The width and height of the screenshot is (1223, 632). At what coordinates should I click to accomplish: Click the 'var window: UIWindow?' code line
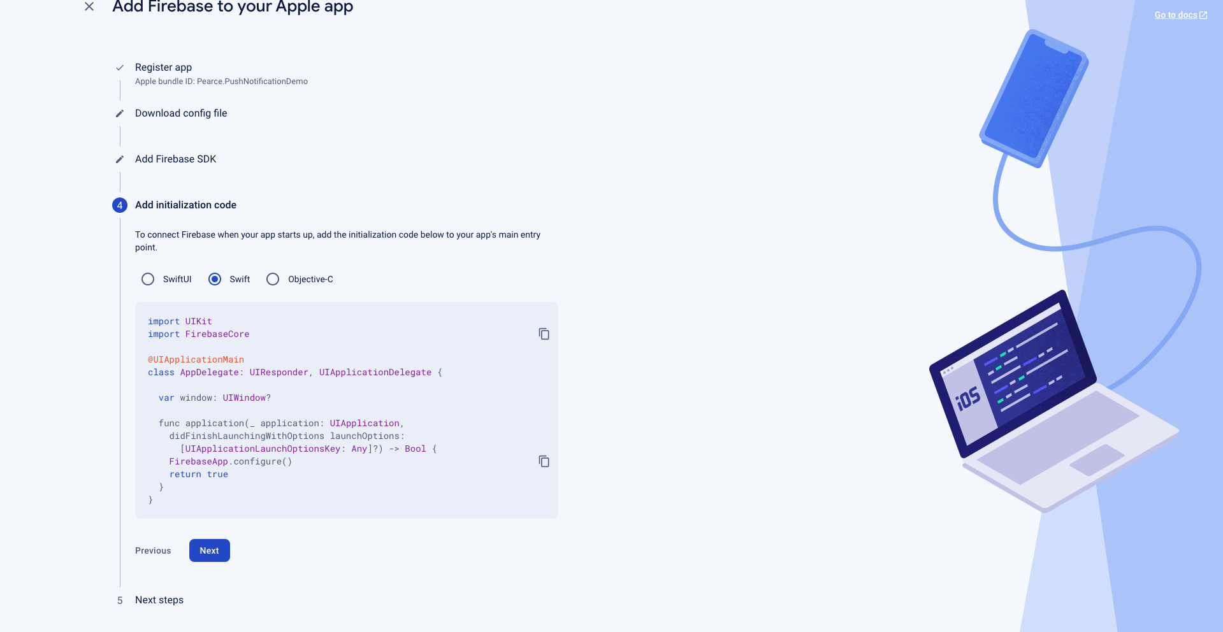pos(215,398)
